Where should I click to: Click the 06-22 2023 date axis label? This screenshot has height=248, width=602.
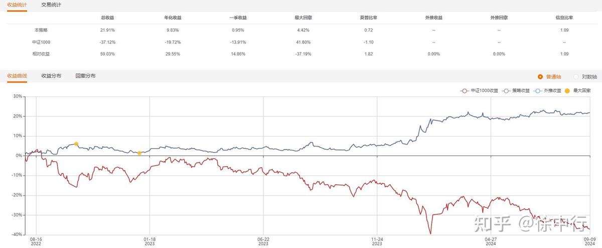[x=263, y=241]
